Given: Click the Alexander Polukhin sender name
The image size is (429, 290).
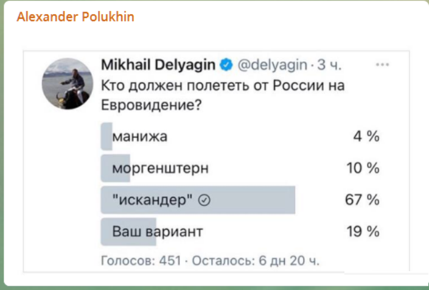Looking at the screenshot, I should 75,17.
